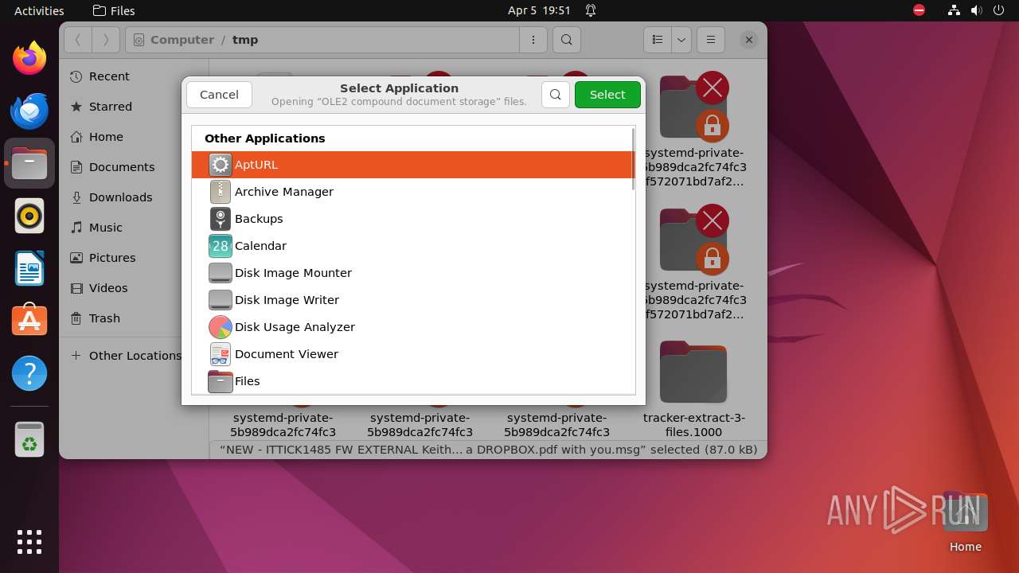
Task: Choose the Document Viewer icon
Action: tap(221, 354)
